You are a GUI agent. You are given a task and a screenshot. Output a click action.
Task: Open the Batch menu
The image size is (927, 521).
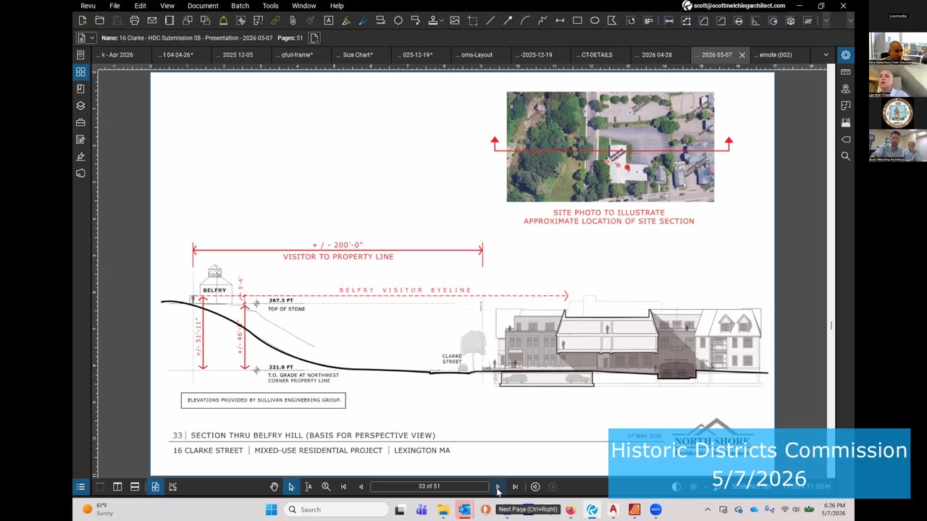click(240, 6)
